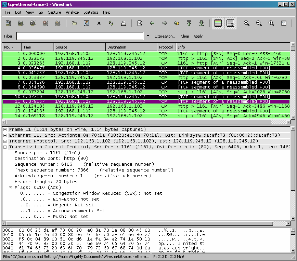Select the Sequence number: 6406 line
This screenshot has width=297, height=261.
(x=84, y=164)
